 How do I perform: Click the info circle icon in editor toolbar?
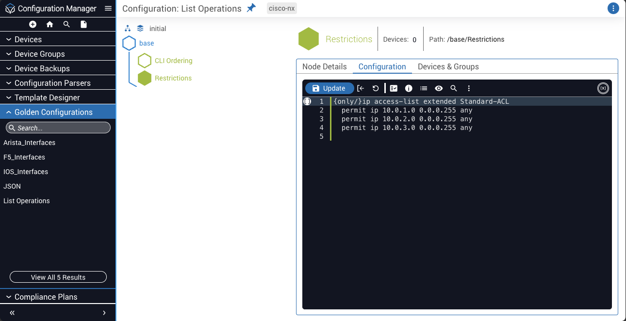[x=409, y=88]
